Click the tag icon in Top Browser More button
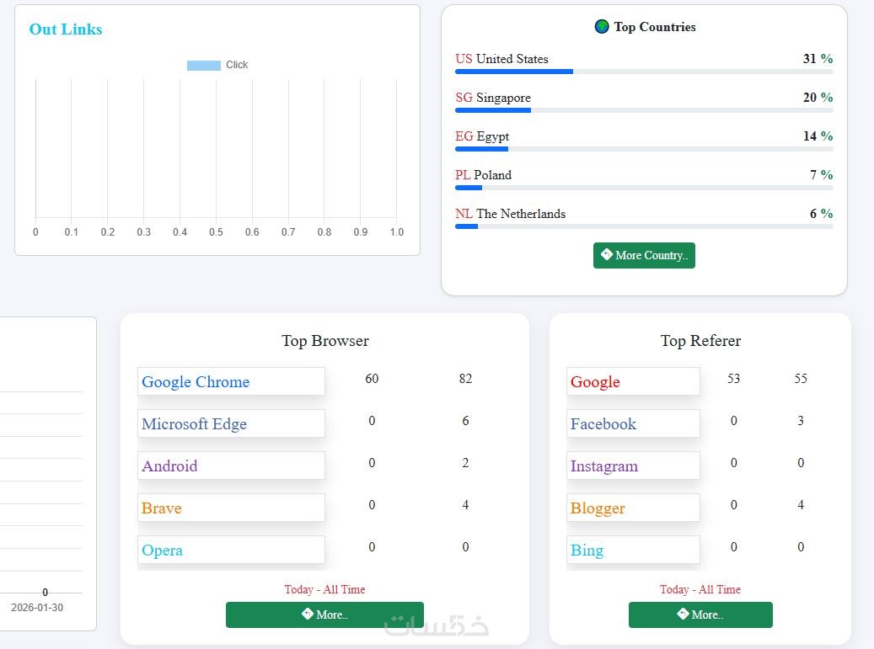The width and height of the screenshot is (874, 649). point(307,614)
